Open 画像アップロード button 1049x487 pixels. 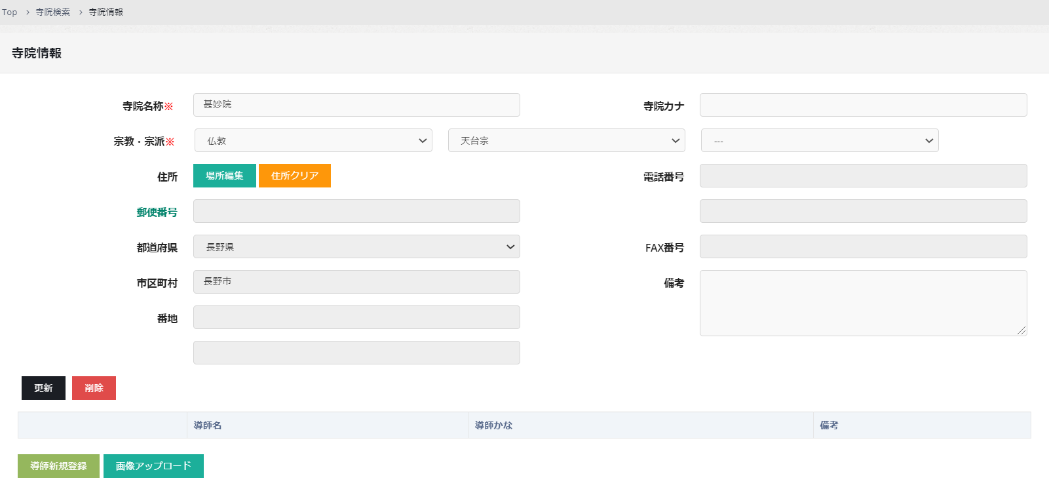coord(153,466)
